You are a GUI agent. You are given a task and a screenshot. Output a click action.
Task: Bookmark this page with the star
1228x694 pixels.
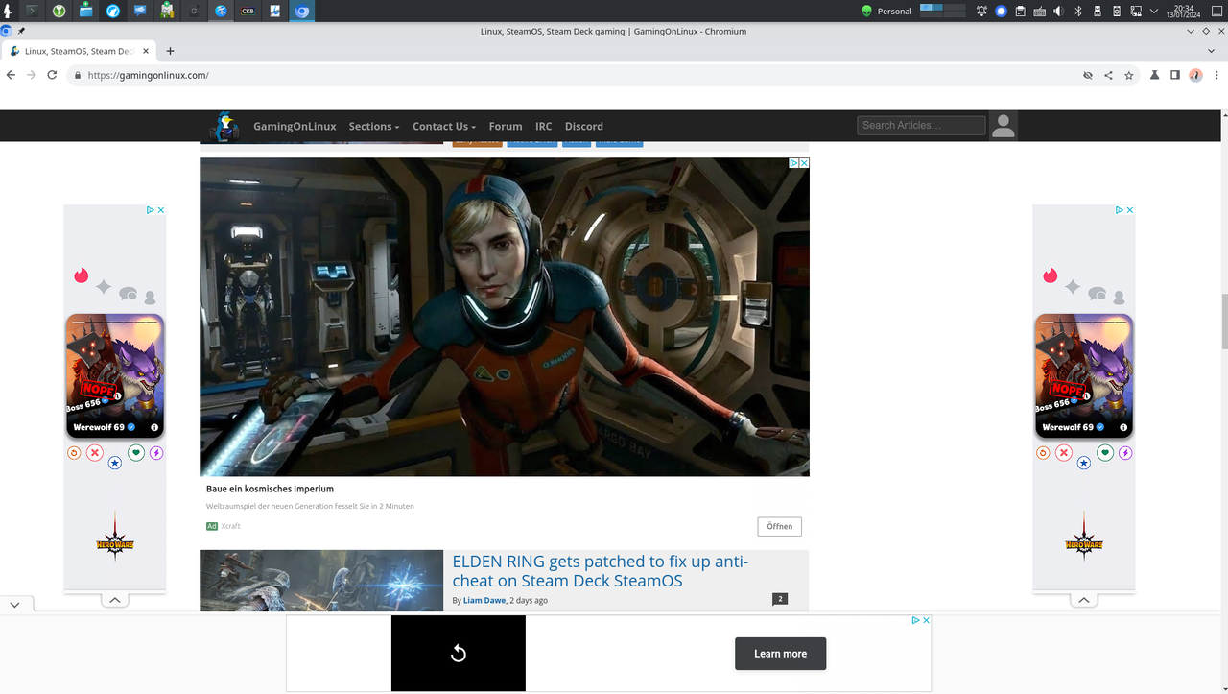click(x=1129, y=75)
